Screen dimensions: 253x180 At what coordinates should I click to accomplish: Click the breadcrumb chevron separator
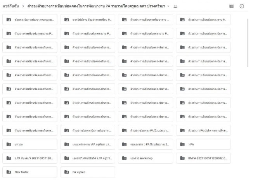coord(23,6)
